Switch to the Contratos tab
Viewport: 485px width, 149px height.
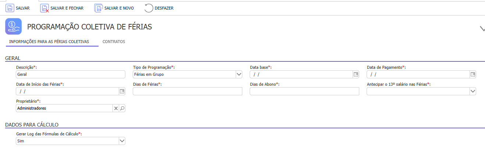pyautogui.click(x=114, y=42)
